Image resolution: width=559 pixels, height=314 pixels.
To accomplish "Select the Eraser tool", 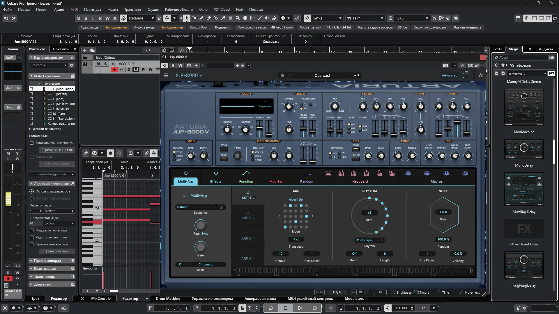I will point(208,18).
